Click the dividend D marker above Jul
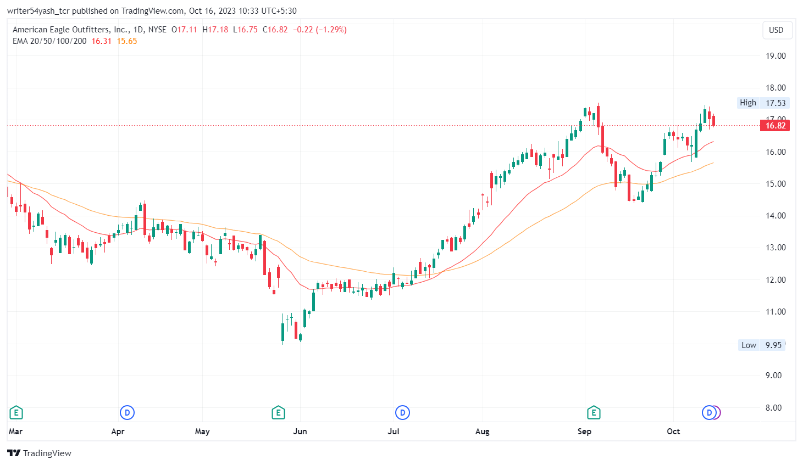Screen dimensions: 803x465 point(402,412)
